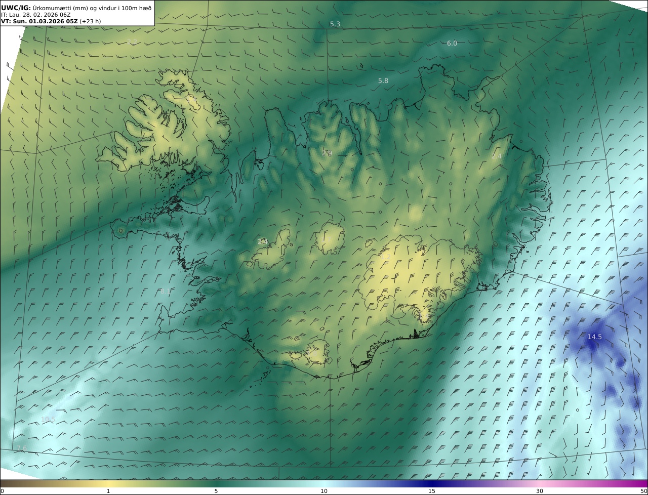Click the VT: Sun. 01.03.2026 05Z valid time
Screen dimensions: 648x495
pyautogui.click(x=51, y=21)
